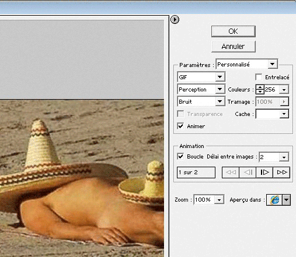The height and width of the screenshot is (257, 296).
Task: Uncheck the Animer checkbox
Action: [180, 126]
